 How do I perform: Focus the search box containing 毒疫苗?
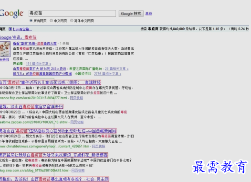tap(72, 13)
